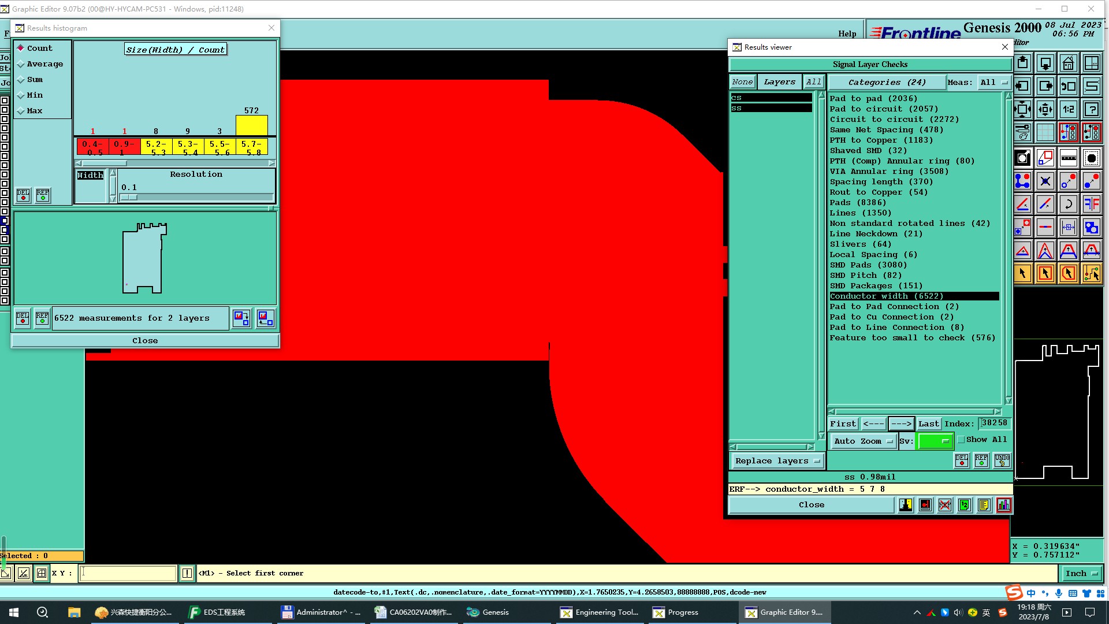The width and height of the screenshot is (1109, 624).
Task: Click Close button in Results viewer
Action: [812, 504]
